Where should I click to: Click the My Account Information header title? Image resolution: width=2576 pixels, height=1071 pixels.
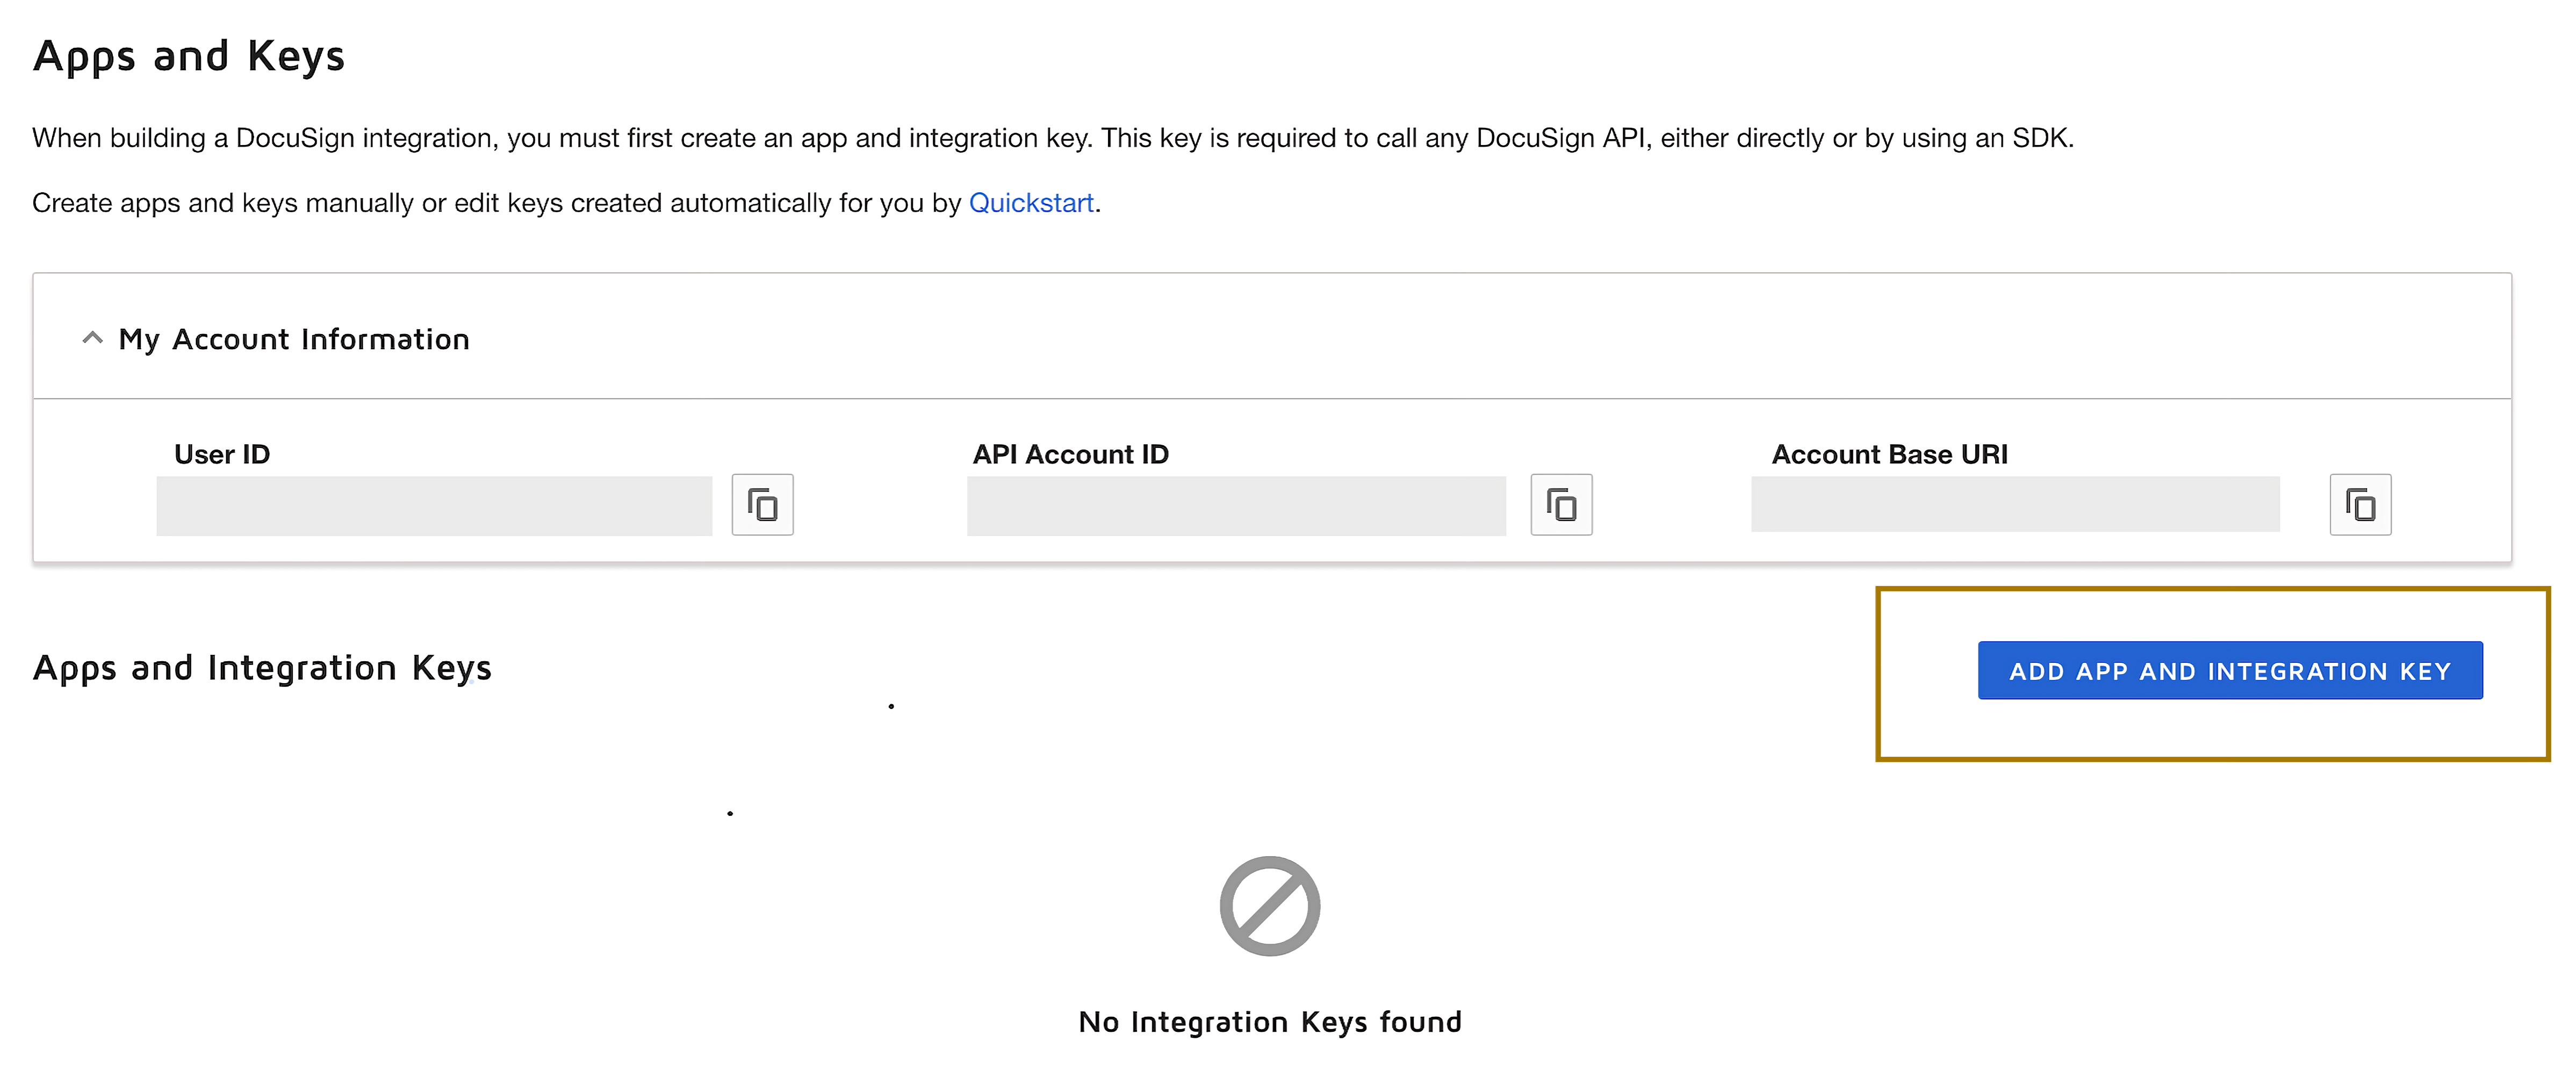293,339
